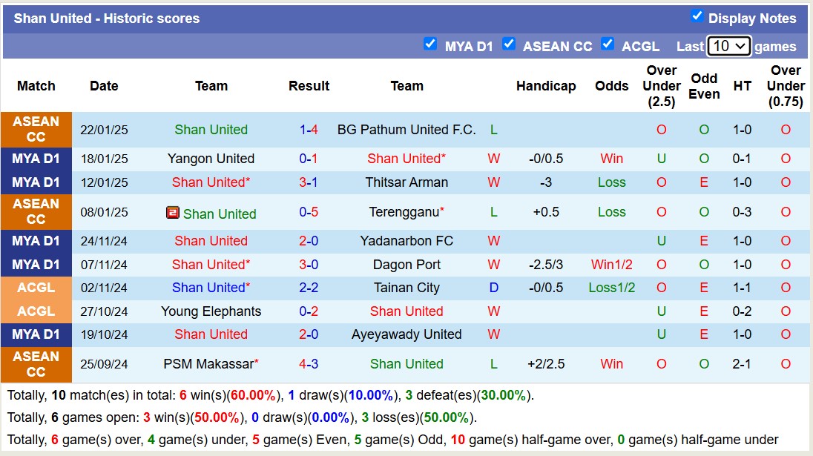Click the ACGL label on 02/11/24 row
The image size is (813, 456).
pyautogui.click(x=36, y=288)
